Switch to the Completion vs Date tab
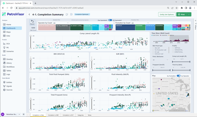The image size is (197, 117). [x=38, y=115]
